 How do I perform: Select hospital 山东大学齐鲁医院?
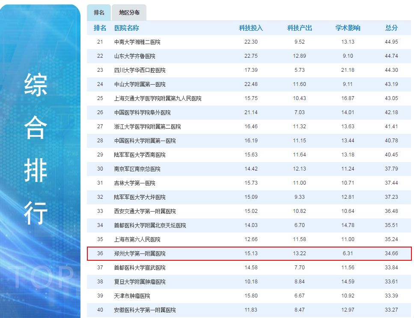134,56
